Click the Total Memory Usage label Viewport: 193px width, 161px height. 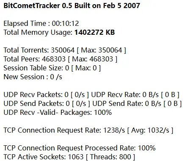coord(38,33)
